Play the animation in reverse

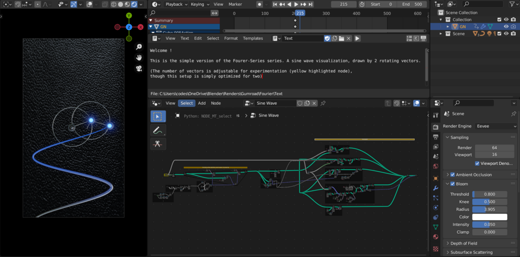pyautogui.click(x=289, y=4)
